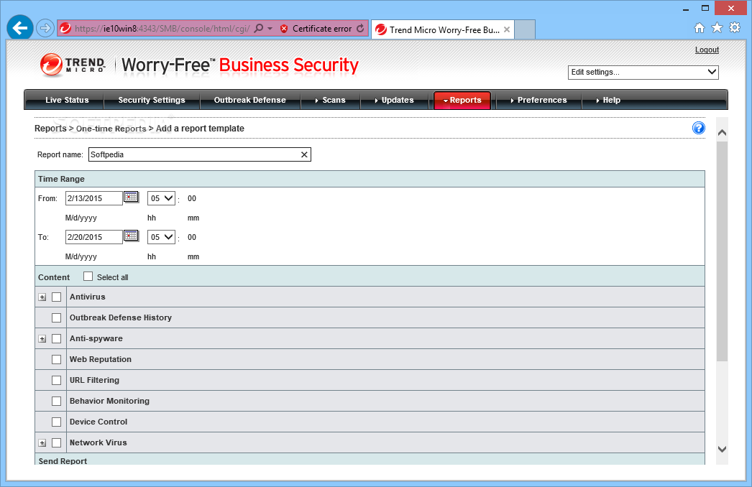Open the To hour dropdown

point(161,237)
